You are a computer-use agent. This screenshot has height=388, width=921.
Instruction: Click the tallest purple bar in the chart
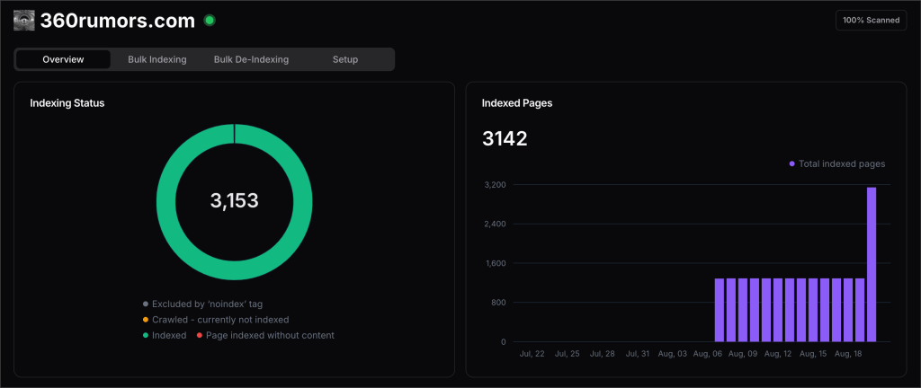(872, 264)
